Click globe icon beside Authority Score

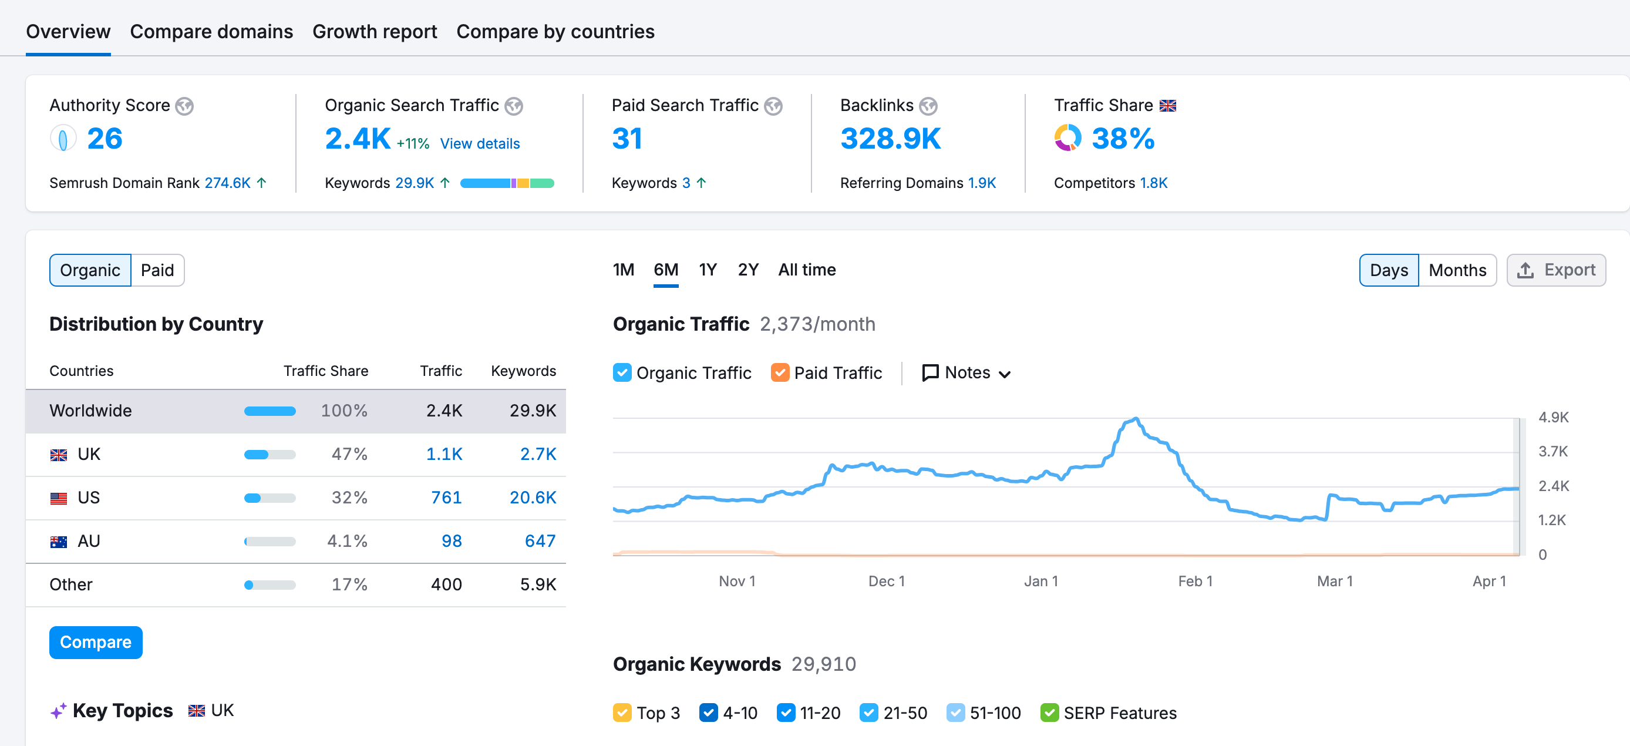[184, 106]
